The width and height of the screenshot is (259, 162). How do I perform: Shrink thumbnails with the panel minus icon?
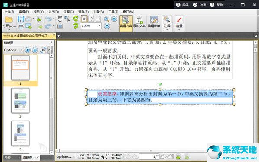point(35,50)
